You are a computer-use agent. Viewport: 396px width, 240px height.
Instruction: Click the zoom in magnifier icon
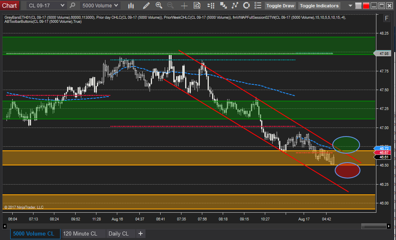(159, 5)
